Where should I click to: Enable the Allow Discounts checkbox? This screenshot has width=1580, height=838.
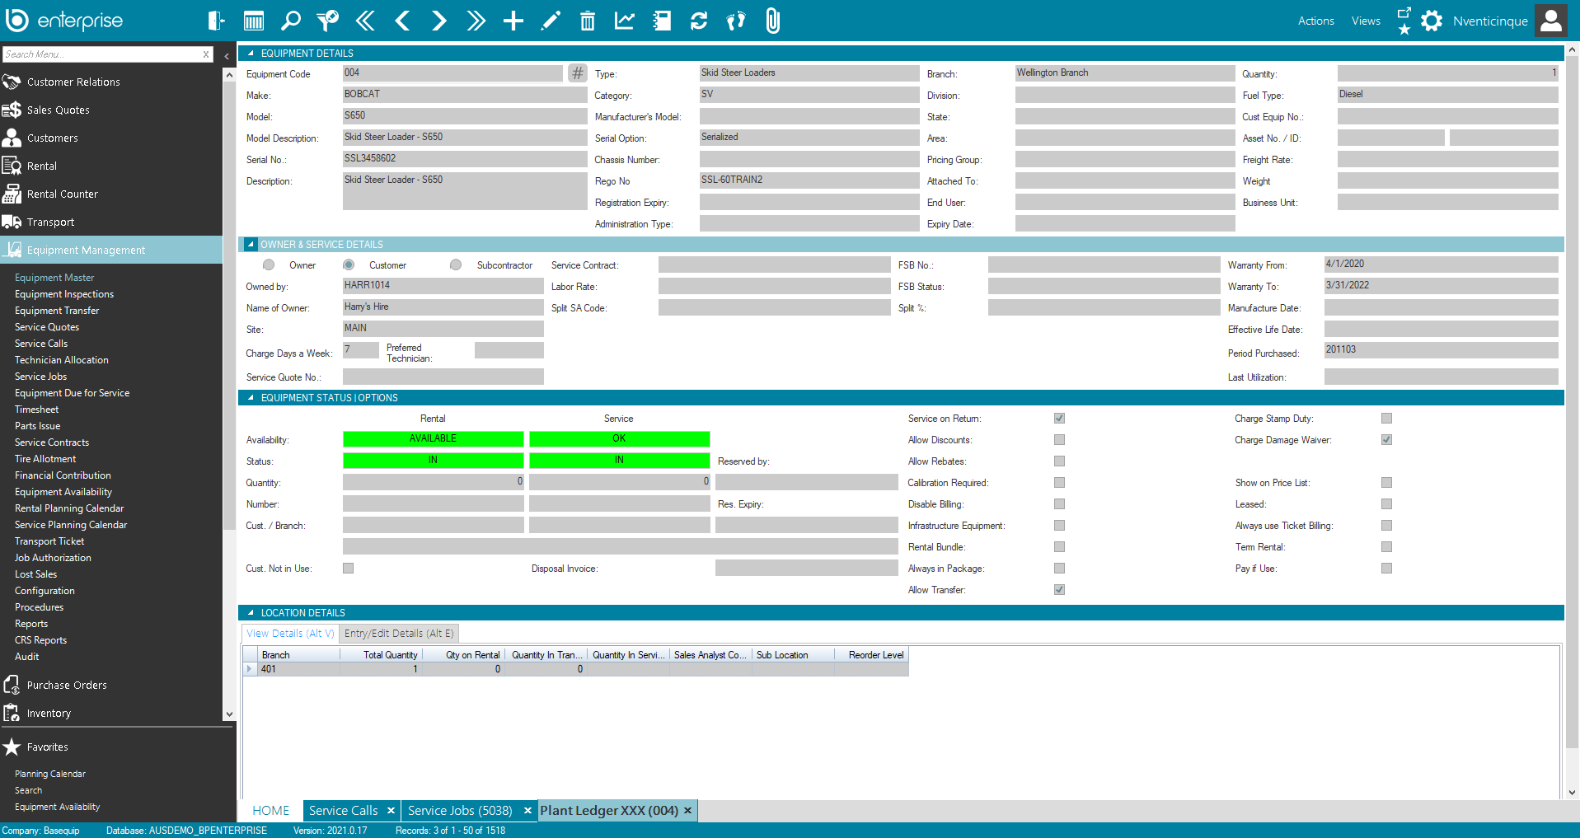point(1058,439)
